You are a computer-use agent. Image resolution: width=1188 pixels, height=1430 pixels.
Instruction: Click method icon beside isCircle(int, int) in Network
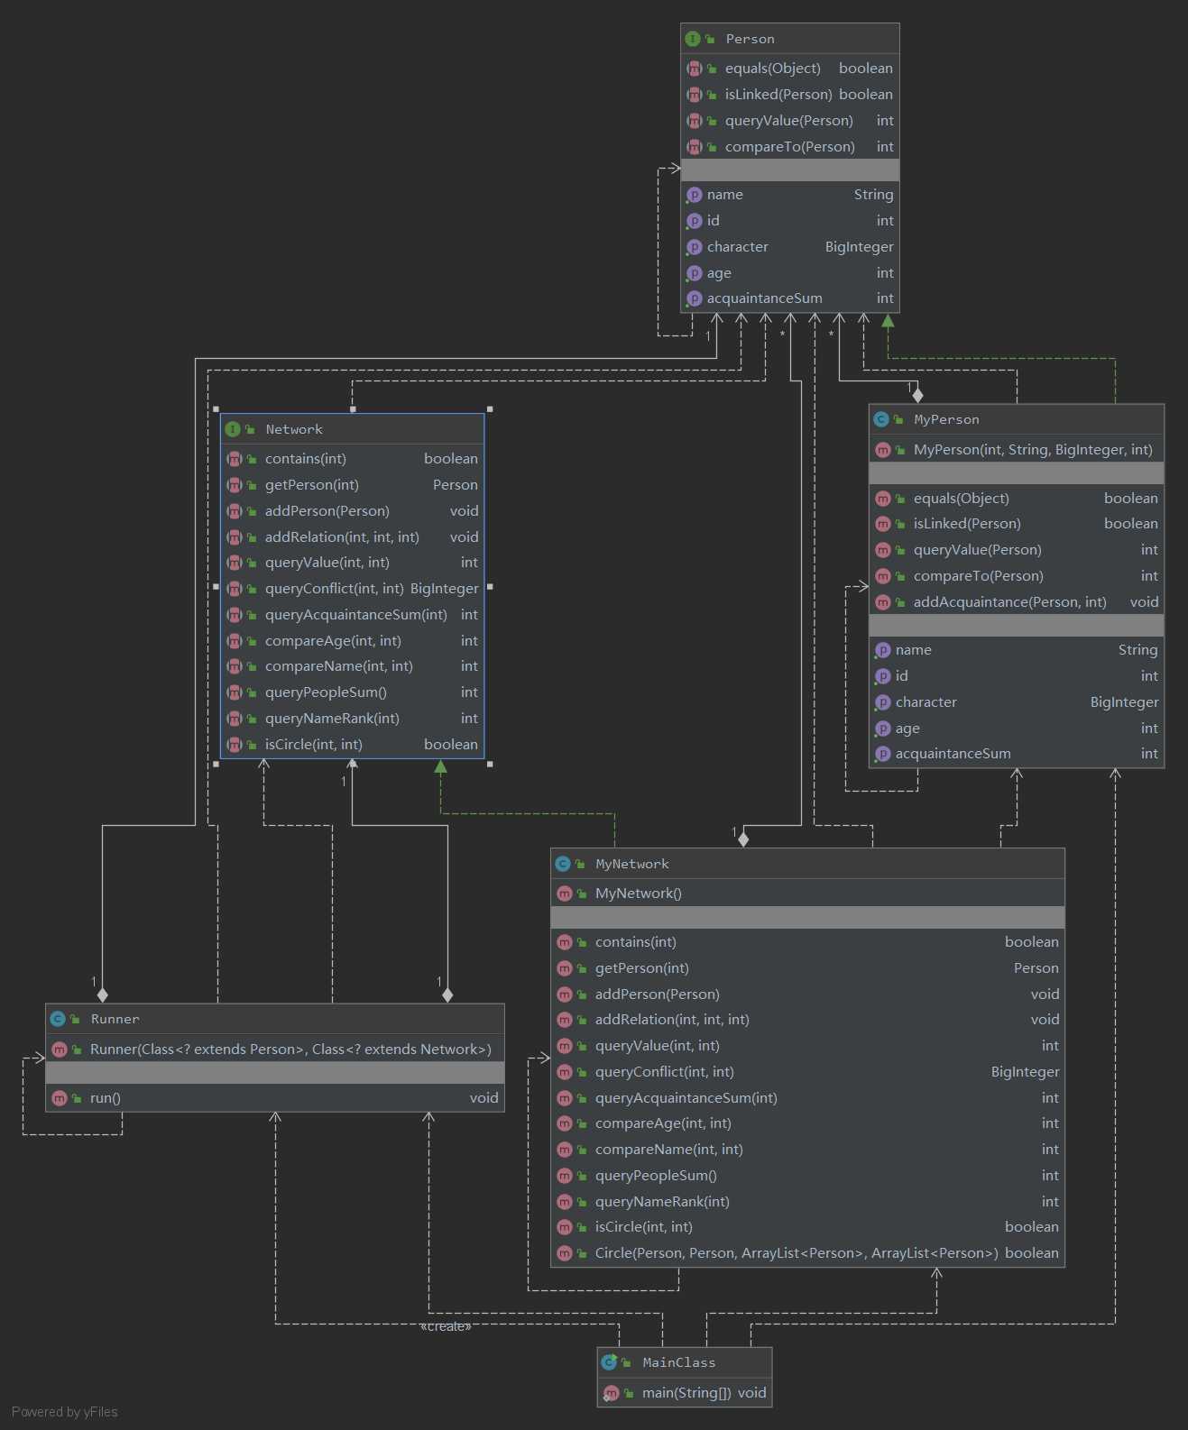coord(235,744)
